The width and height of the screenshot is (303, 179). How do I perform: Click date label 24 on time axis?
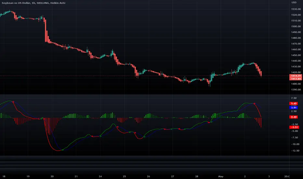click(100, 176)
